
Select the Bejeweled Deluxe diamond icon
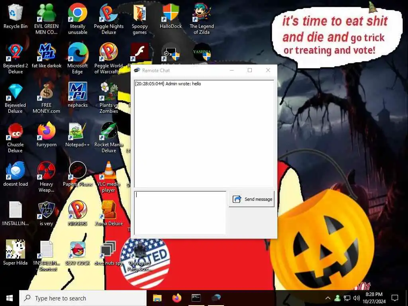[16, 98]
